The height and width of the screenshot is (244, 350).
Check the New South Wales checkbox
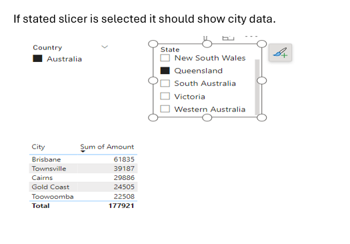pos(165,58)
